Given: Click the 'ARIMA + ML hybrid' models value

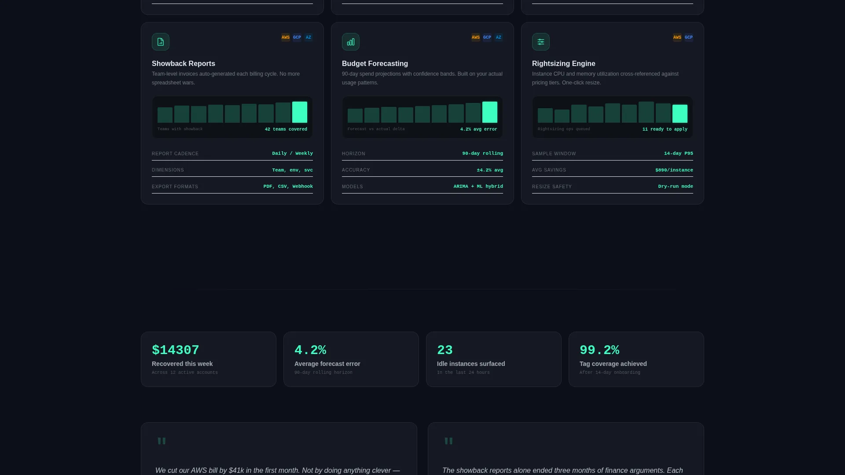Looking at the screenshot, I should coord(478,186).
